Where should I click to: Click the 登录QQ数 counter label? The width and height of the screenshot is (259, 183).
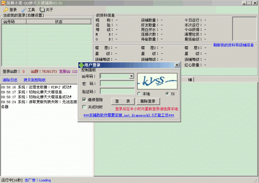pyautogui.click(x=11, y=71)
